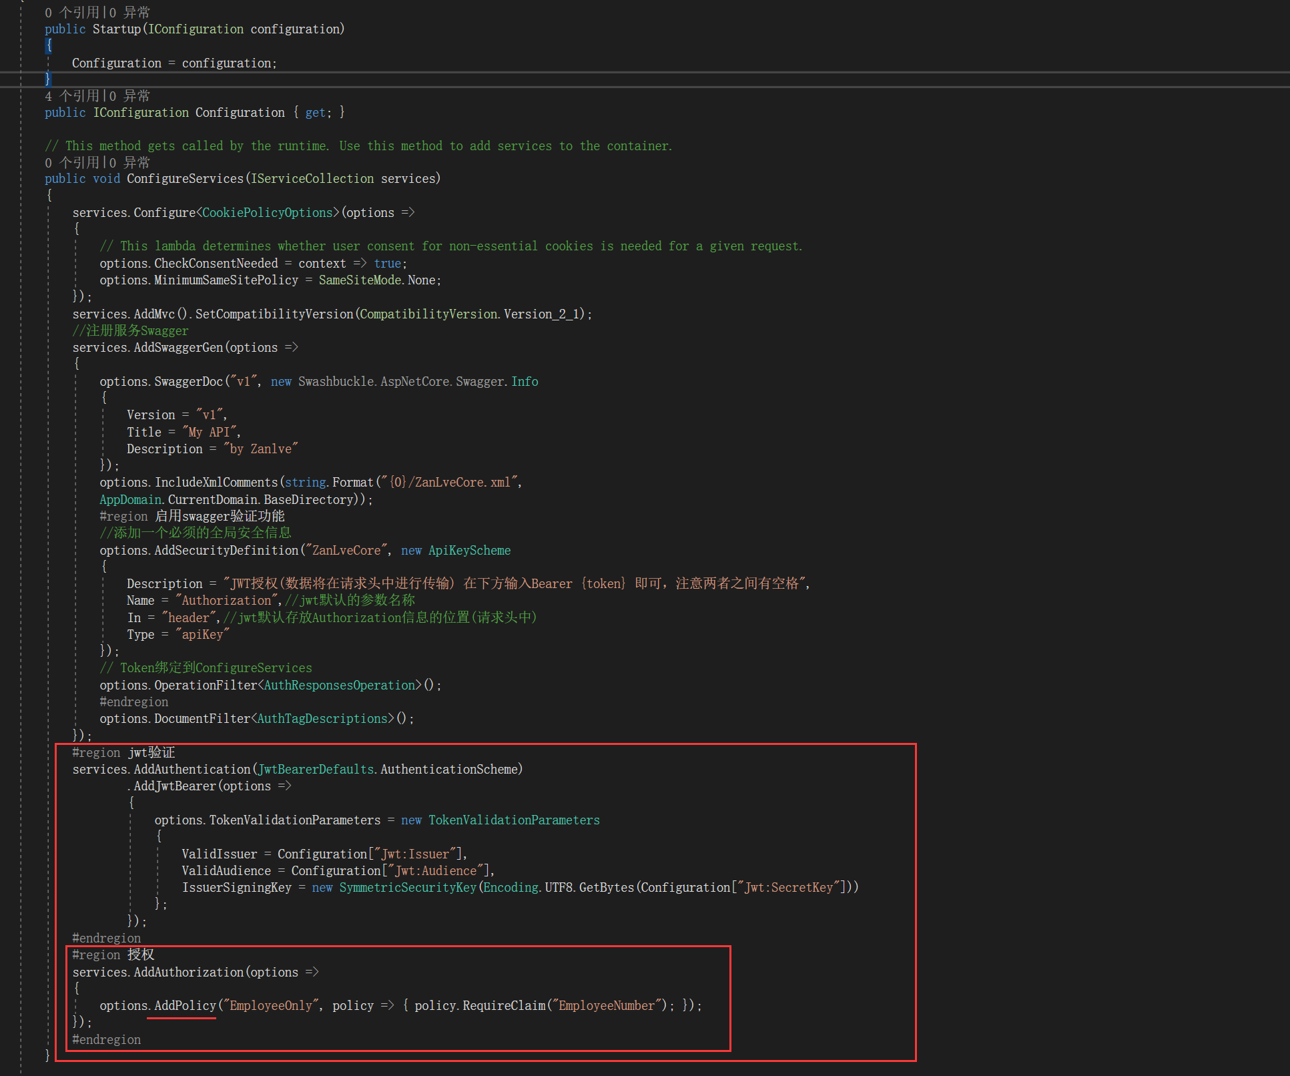Image resolution: width=1290 pixels, height=1076 pixels.
Task: Click the SymmetricSecurityKey type name
Action: 408,888
